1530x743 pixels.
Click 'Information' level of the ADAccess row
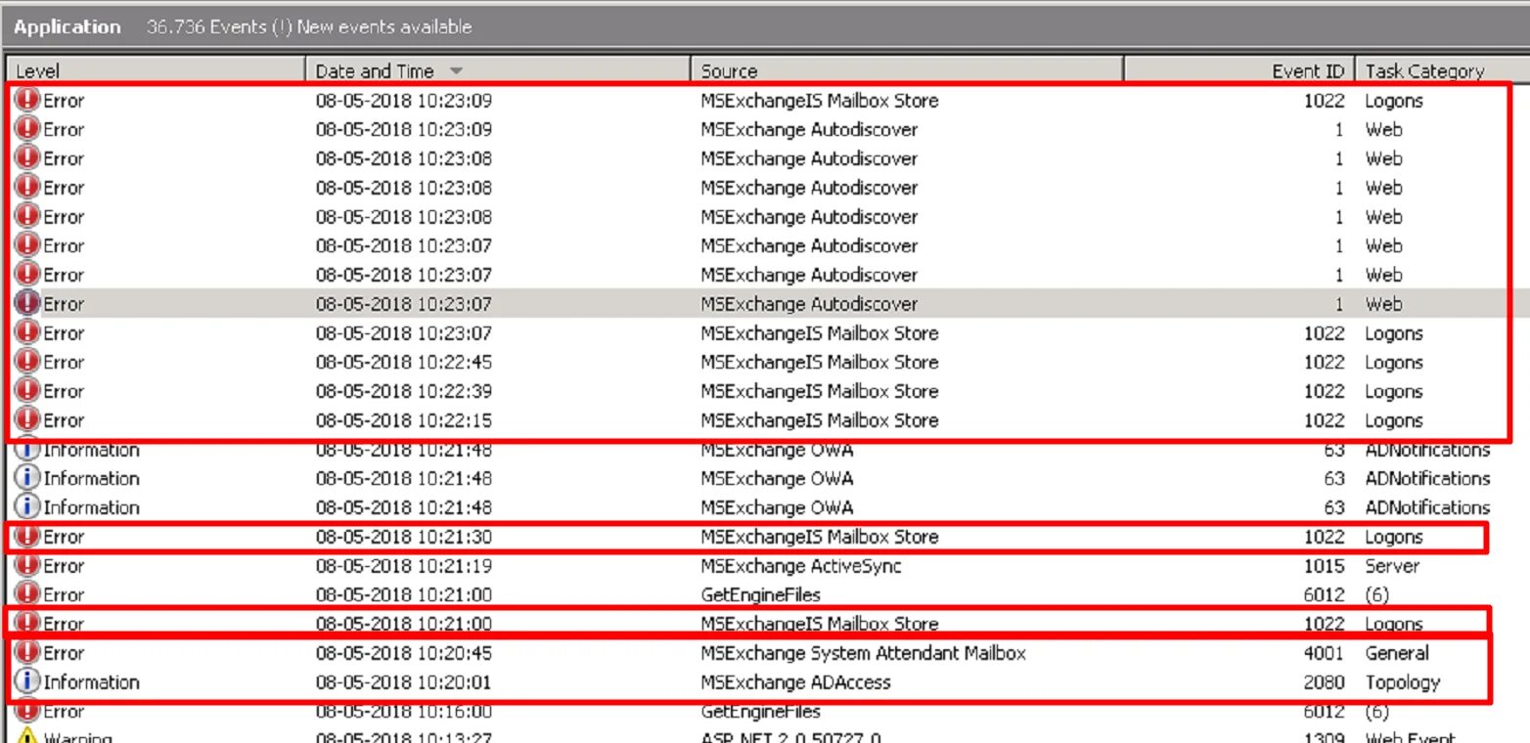click(91, 682)
